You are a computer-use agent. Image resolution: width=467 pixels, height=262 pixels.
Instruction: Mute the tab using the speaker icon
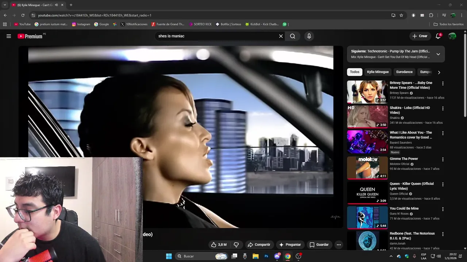coord(56,5)
